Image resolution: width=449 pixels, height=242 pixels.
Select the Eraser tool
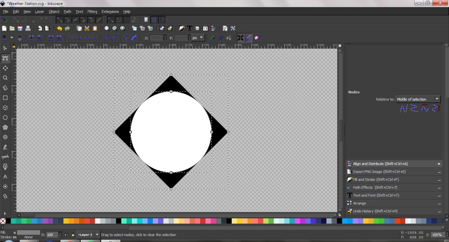coord(5,196)
